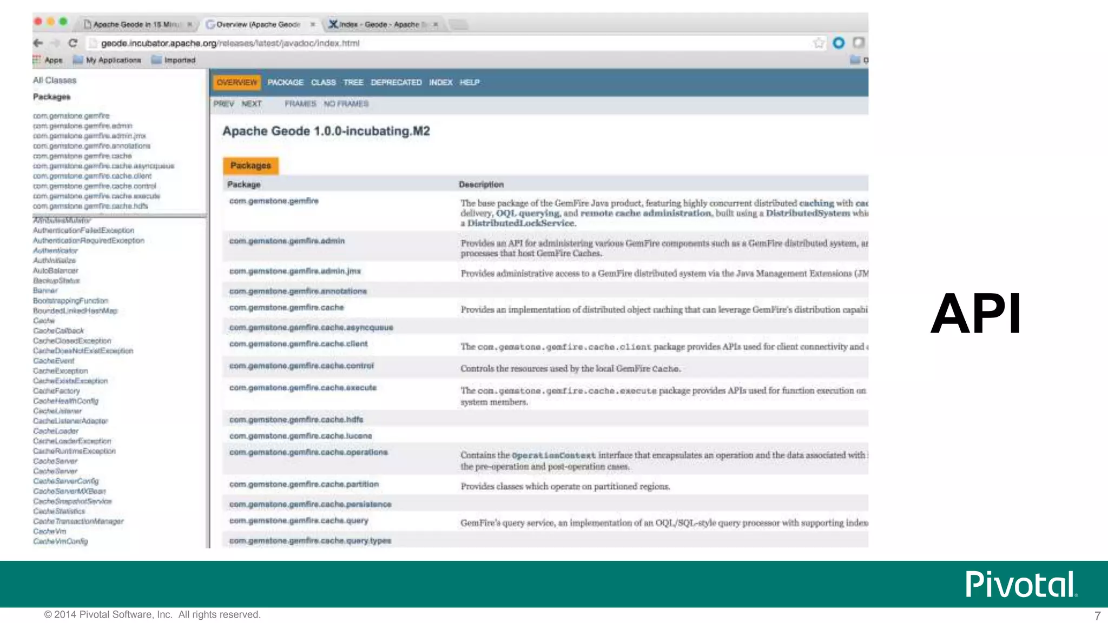The height and width of the screenshot is (623, 1108).
Task: Open CacheFactory class in left list
Action: (x=56, y=390)
